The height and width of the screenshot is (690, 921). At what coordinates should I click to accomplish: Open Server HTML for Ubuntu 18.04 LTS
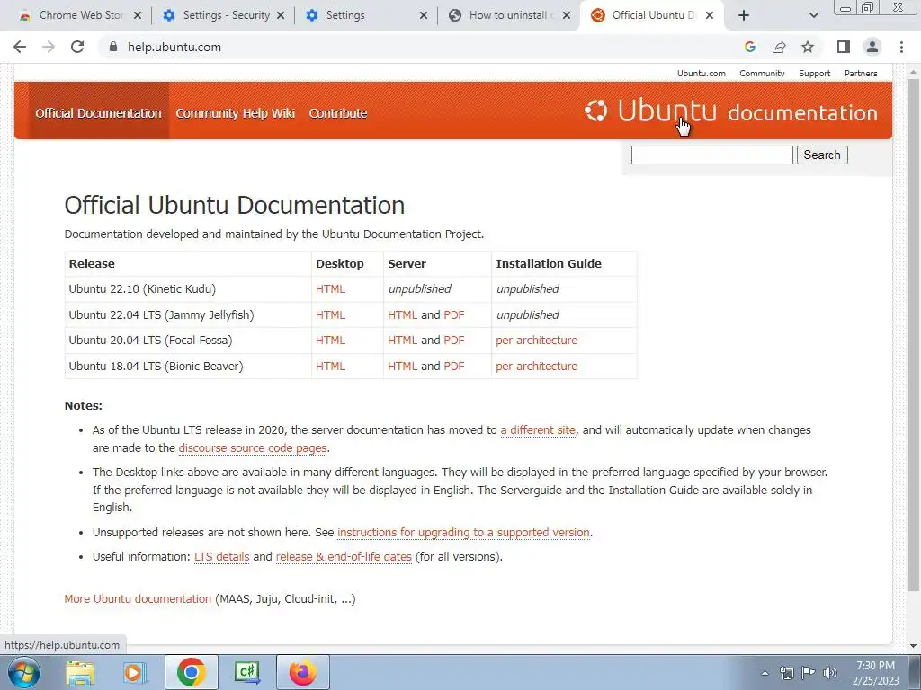(402, 367)
